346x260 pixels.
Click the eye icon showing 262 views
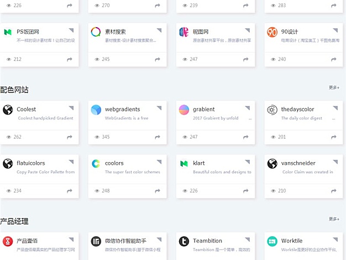[x=9, y=137]
